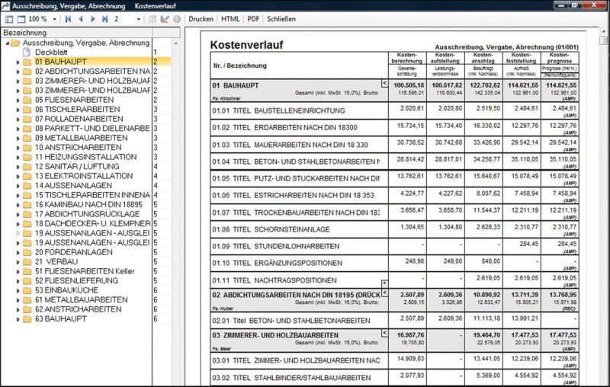Open the page number dropdown
The image size is (610, 387).
click(138, 19)
